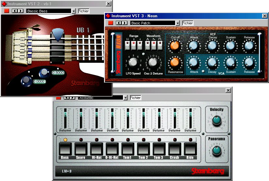
Task: Click the red power button in Neon window
Action: click(111, 23)
